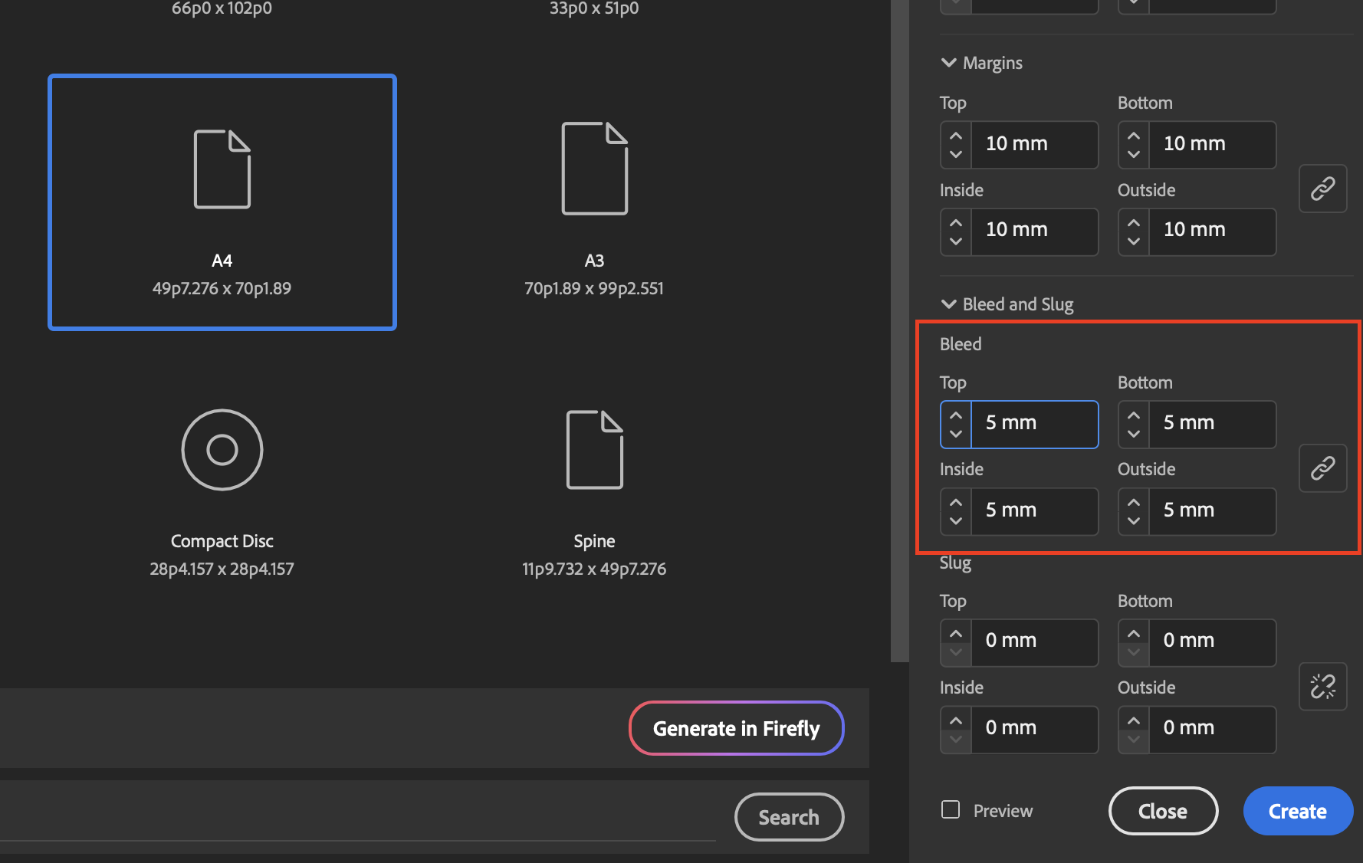Viewport: 1363px width, 863px height.
Task: Click the Slug Outside value field
Action: (x=1213, y=729)
